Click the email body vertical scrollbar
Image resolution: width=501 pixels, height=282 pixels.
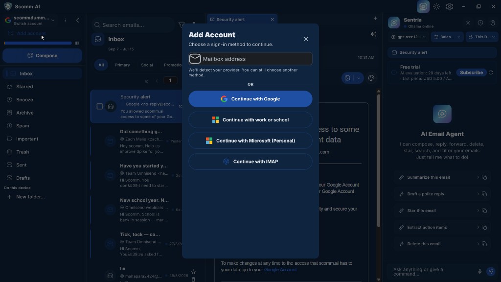[x=379, y=160]
